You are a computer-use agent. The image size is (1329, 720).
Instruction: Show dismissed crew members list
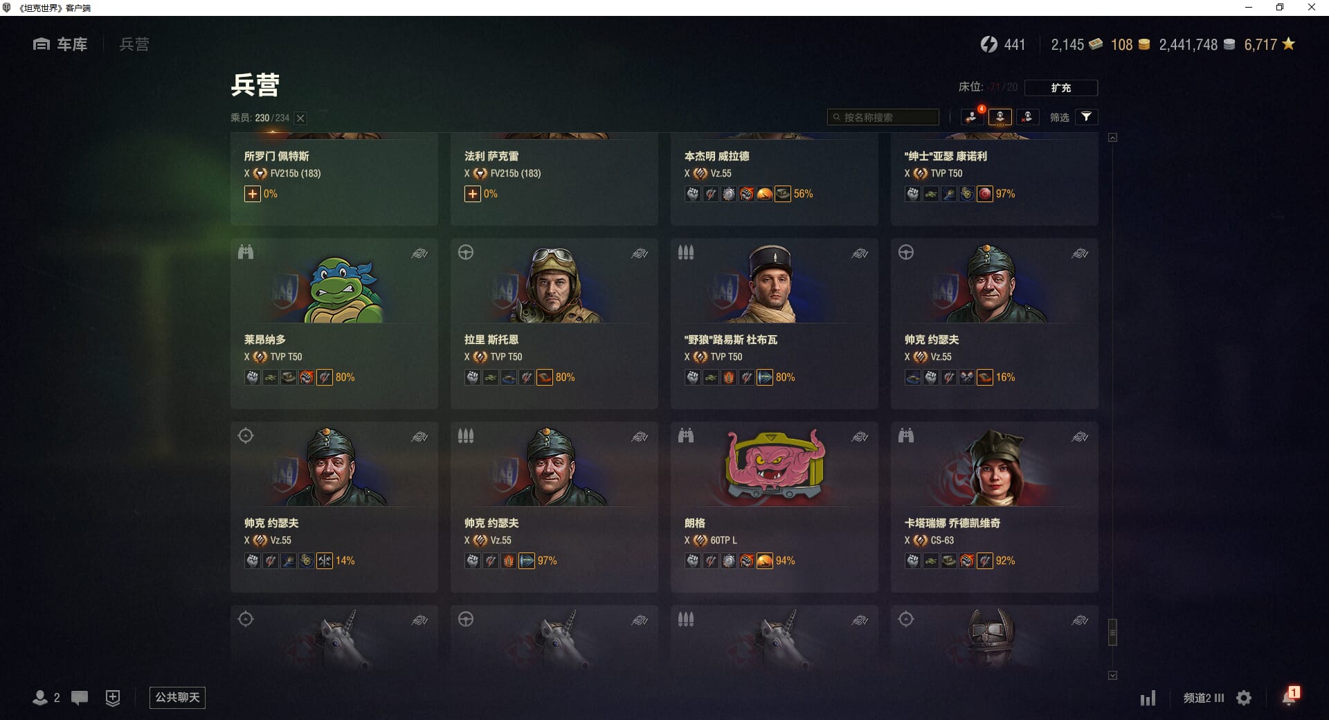pyautogui.click(x=1027, y=117)
